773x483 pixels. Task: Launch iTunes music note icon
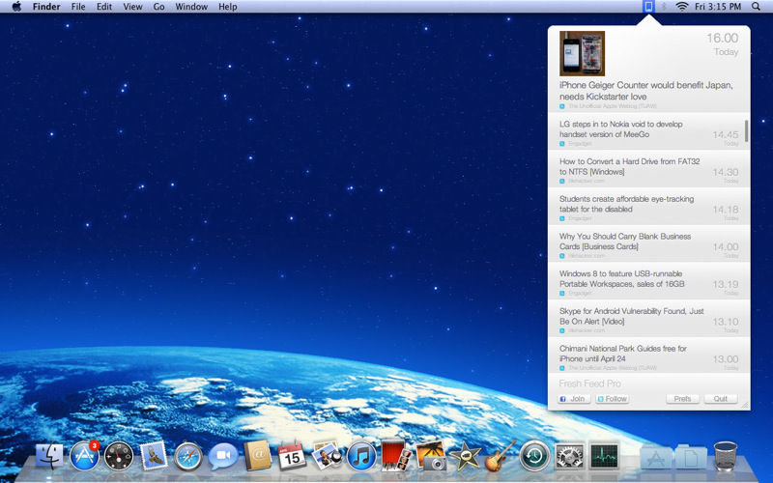[361, 456]
